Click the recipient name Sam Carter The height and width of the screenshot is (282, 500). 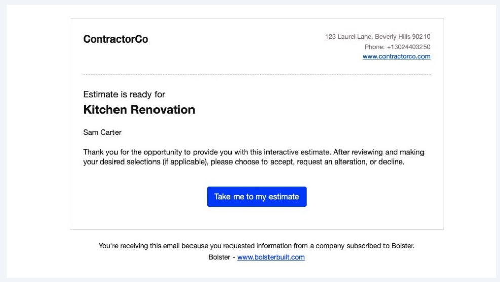click(x=99, y=132)
